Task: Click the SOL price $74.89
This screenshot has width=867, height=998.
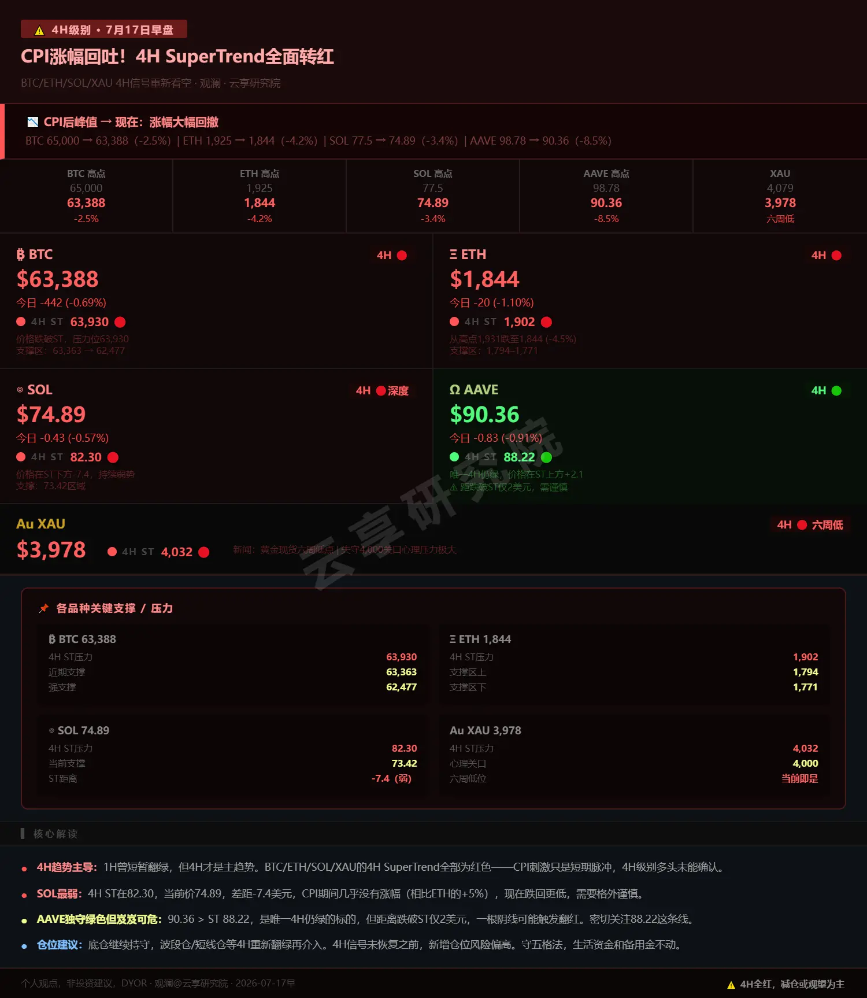Action: tap(51, 415)
